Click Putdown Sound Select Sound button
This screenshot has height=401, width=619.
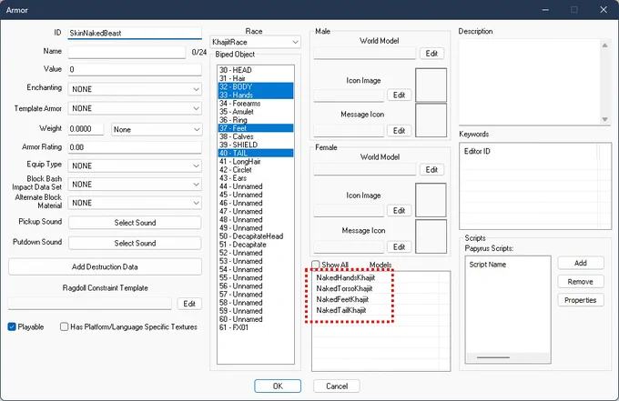(x=135, y=243)
